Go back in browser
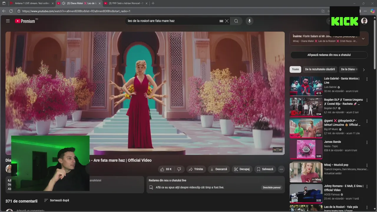Image resolution: width=377 pixels, height=212 pixels. click(x=4, y=11)
